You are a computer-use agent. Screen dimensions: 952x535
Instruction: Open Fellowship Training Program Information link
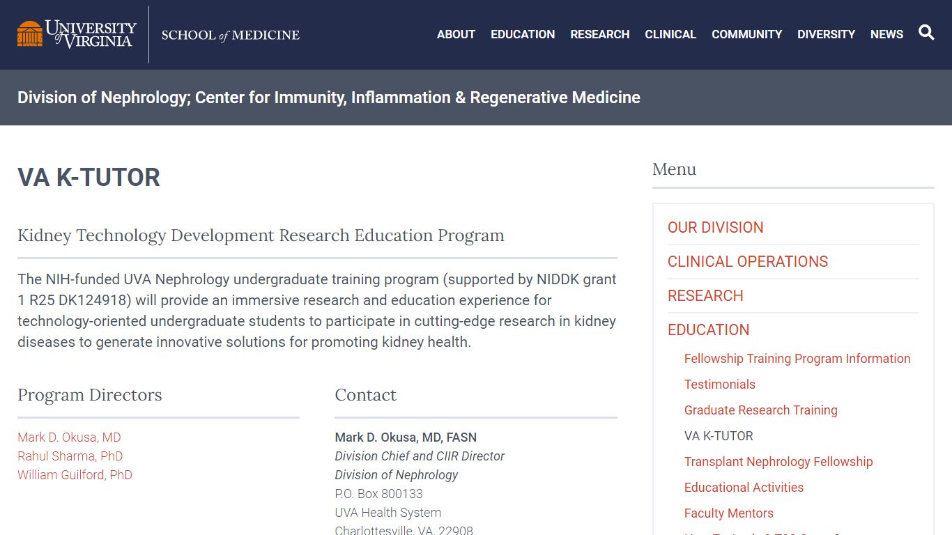click(x=797, y=359)
